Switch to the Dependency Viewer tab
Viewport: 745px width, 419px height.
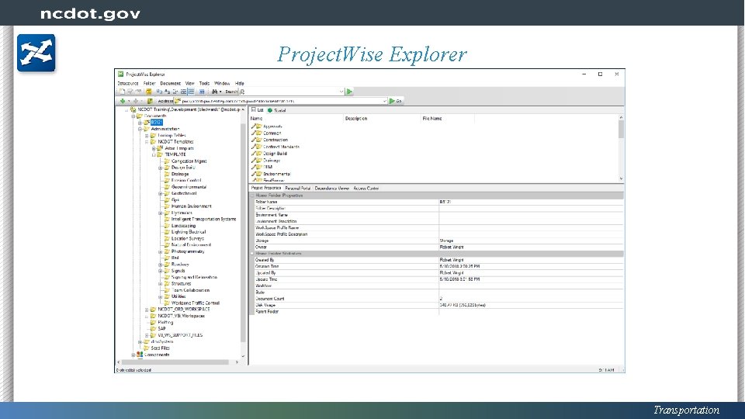tap(331, 188)
